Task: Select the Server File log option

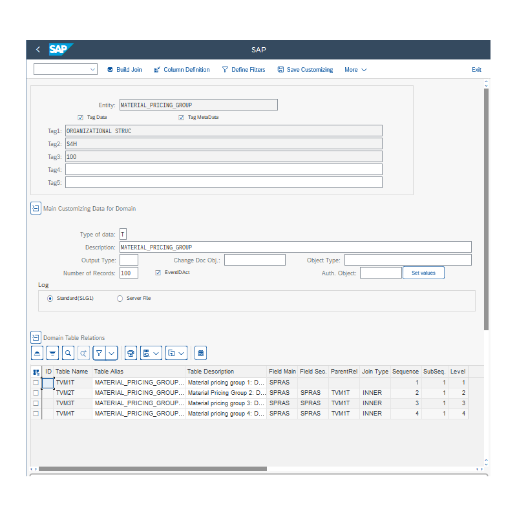Action: pos(118,298)
